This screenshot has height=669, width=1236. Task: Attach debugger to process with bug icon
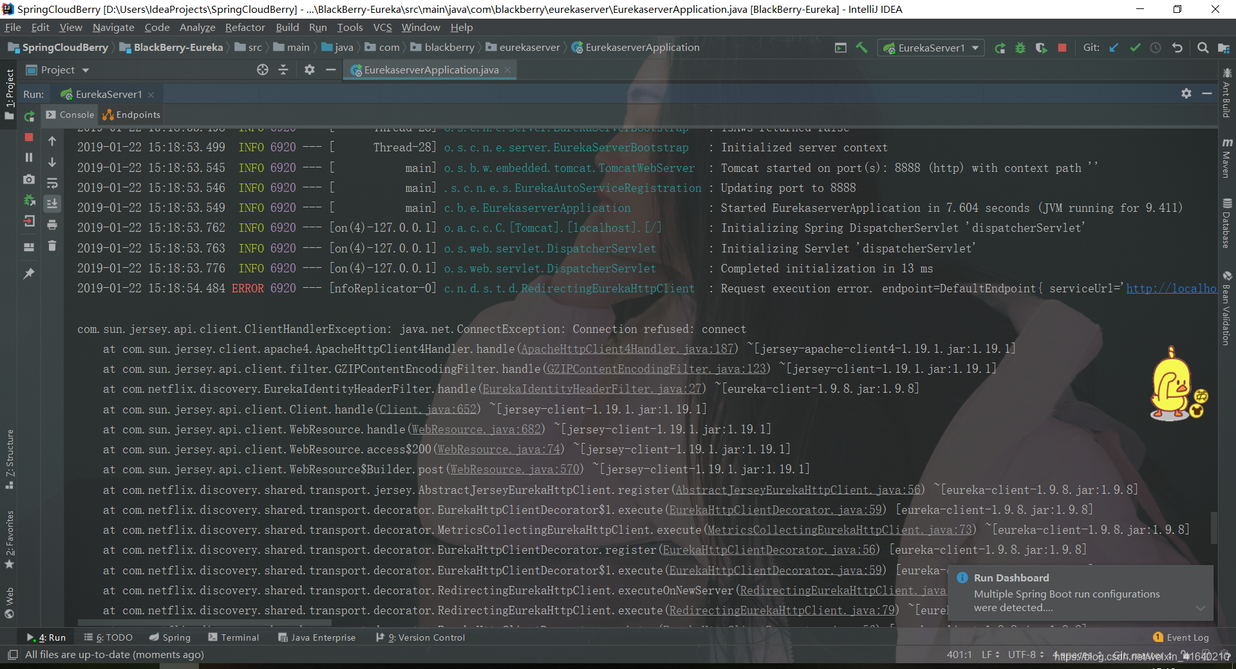[x=29, y=201]
